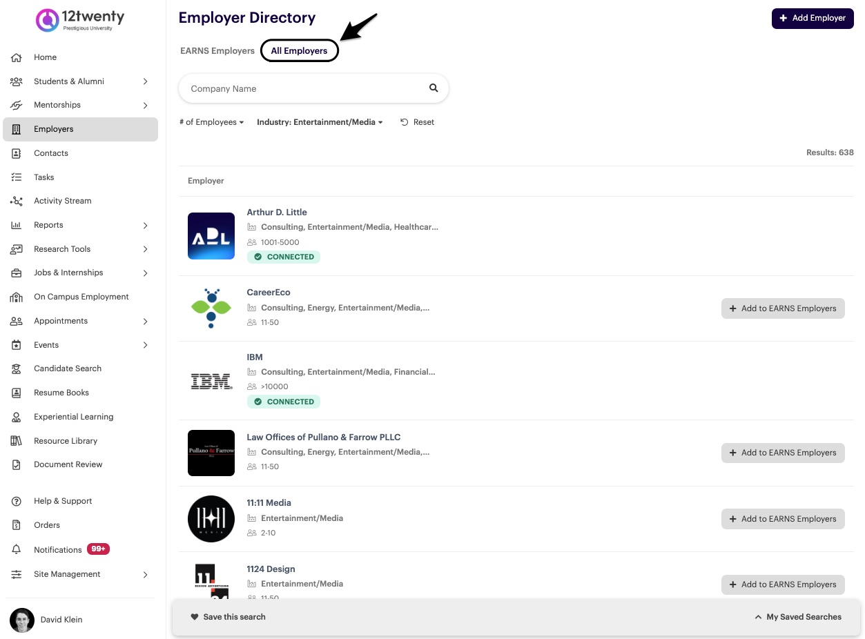Expand Events submenu chevron
Image resolution: width=865 pixels, height=639 pixels.
145,345
